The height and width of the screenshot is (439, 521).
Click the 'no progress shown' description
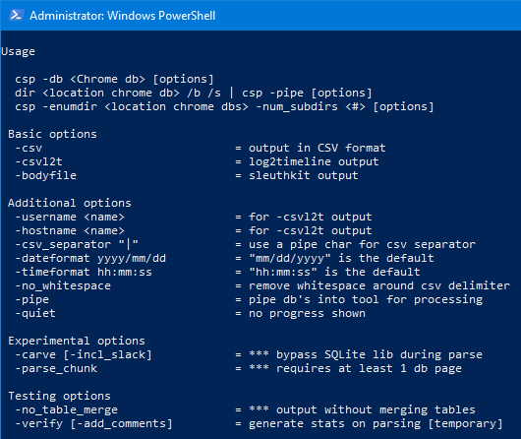coord(308,314)
